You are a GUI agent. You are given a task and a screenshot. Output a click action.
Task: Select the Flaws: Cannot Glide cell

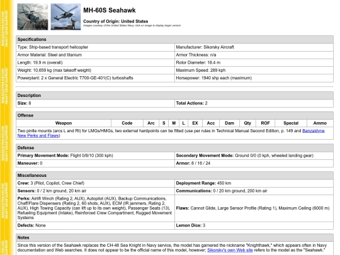tap(254, 208)
